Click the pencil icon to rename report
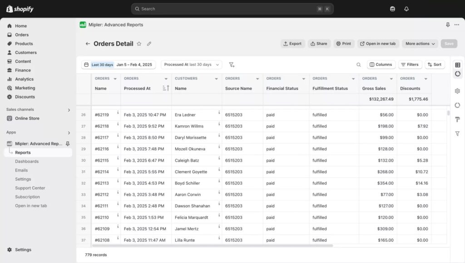 click(149, 44)
